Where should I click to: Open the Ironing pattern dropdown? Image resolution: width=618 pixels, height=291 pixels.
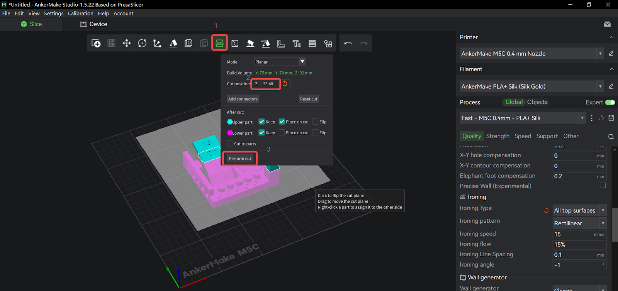(579, 223)
